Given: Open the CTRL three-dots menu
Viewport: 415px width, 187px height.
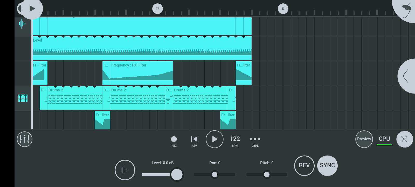Looking at the screenshot, I should [255, 139].
